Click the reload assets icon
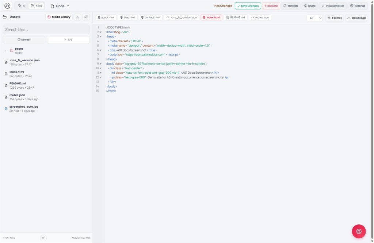374x243 pixels. pyautogui.click(x=86, y=17)
